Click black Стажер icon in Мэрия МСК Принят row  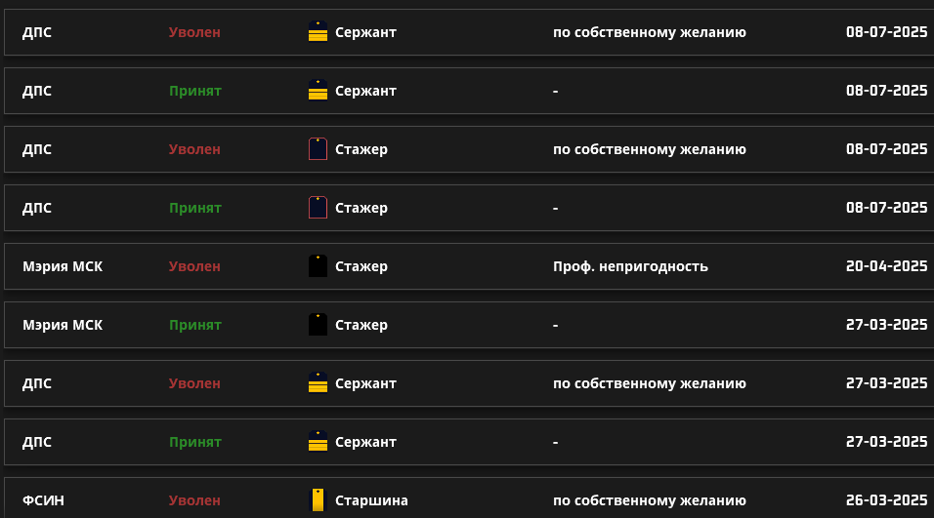point(318,325)
